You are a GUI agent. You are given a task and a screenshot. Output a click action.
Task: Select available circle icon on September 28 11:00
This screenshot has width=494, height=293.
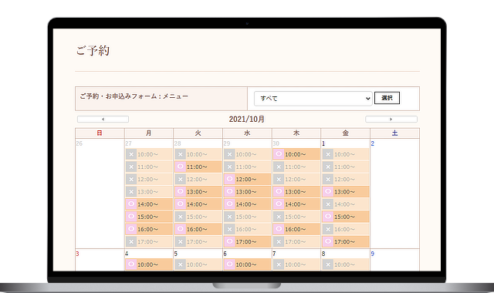pos(180,167)
